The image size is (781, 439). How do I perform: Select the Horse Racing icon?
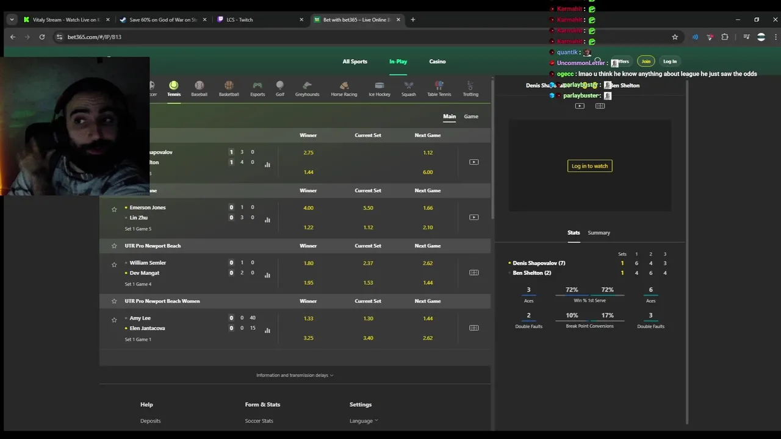pyautogui.click(x=344, y=88)
